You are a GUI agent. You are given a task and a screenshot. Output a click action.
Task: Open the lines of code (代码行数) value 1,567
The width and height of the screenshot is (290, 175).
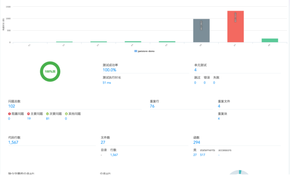13,142
